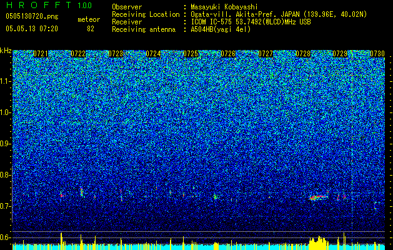Click the meteor count value 82
This screenshot has width=393, height=250.
coord(91,29)
